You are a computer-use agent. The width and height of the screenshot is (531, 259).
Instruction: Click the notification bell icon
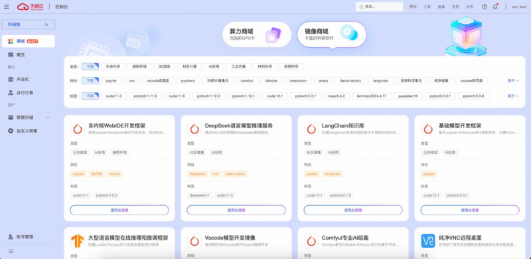(x=495, y=7)
